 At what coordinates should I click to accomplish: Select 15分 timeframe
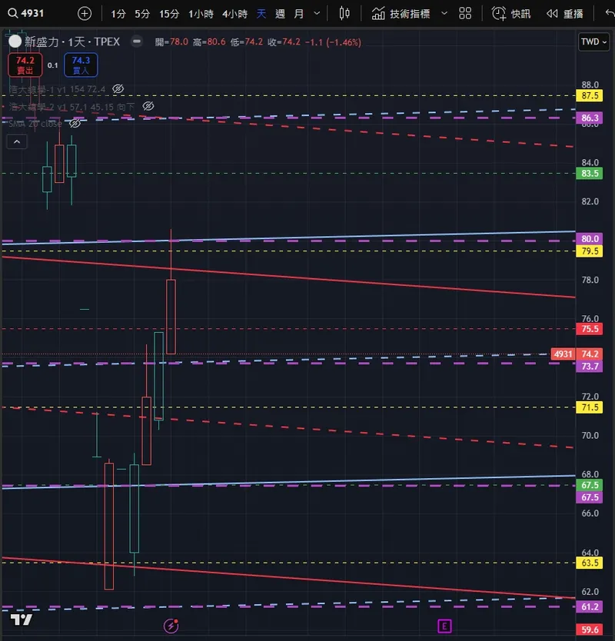tap(169, 14)
